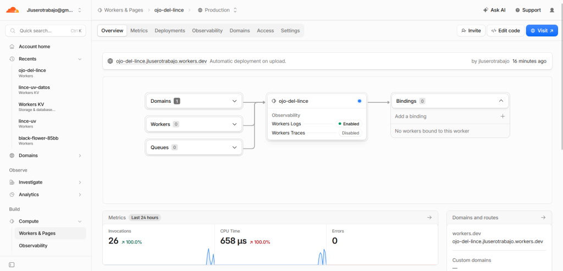
Task: Click the blue status dot on ojo-del-lince
Action: tap(360, 101)
